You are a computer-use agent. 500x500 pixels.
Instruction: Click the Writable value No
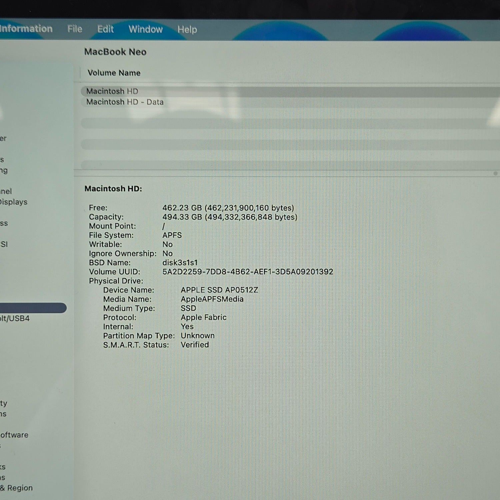pos(167,244)
